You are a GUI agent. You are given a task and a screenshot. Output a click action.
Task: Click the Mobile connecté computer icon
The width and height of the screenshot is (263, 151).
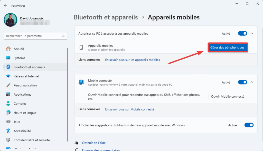81,82
